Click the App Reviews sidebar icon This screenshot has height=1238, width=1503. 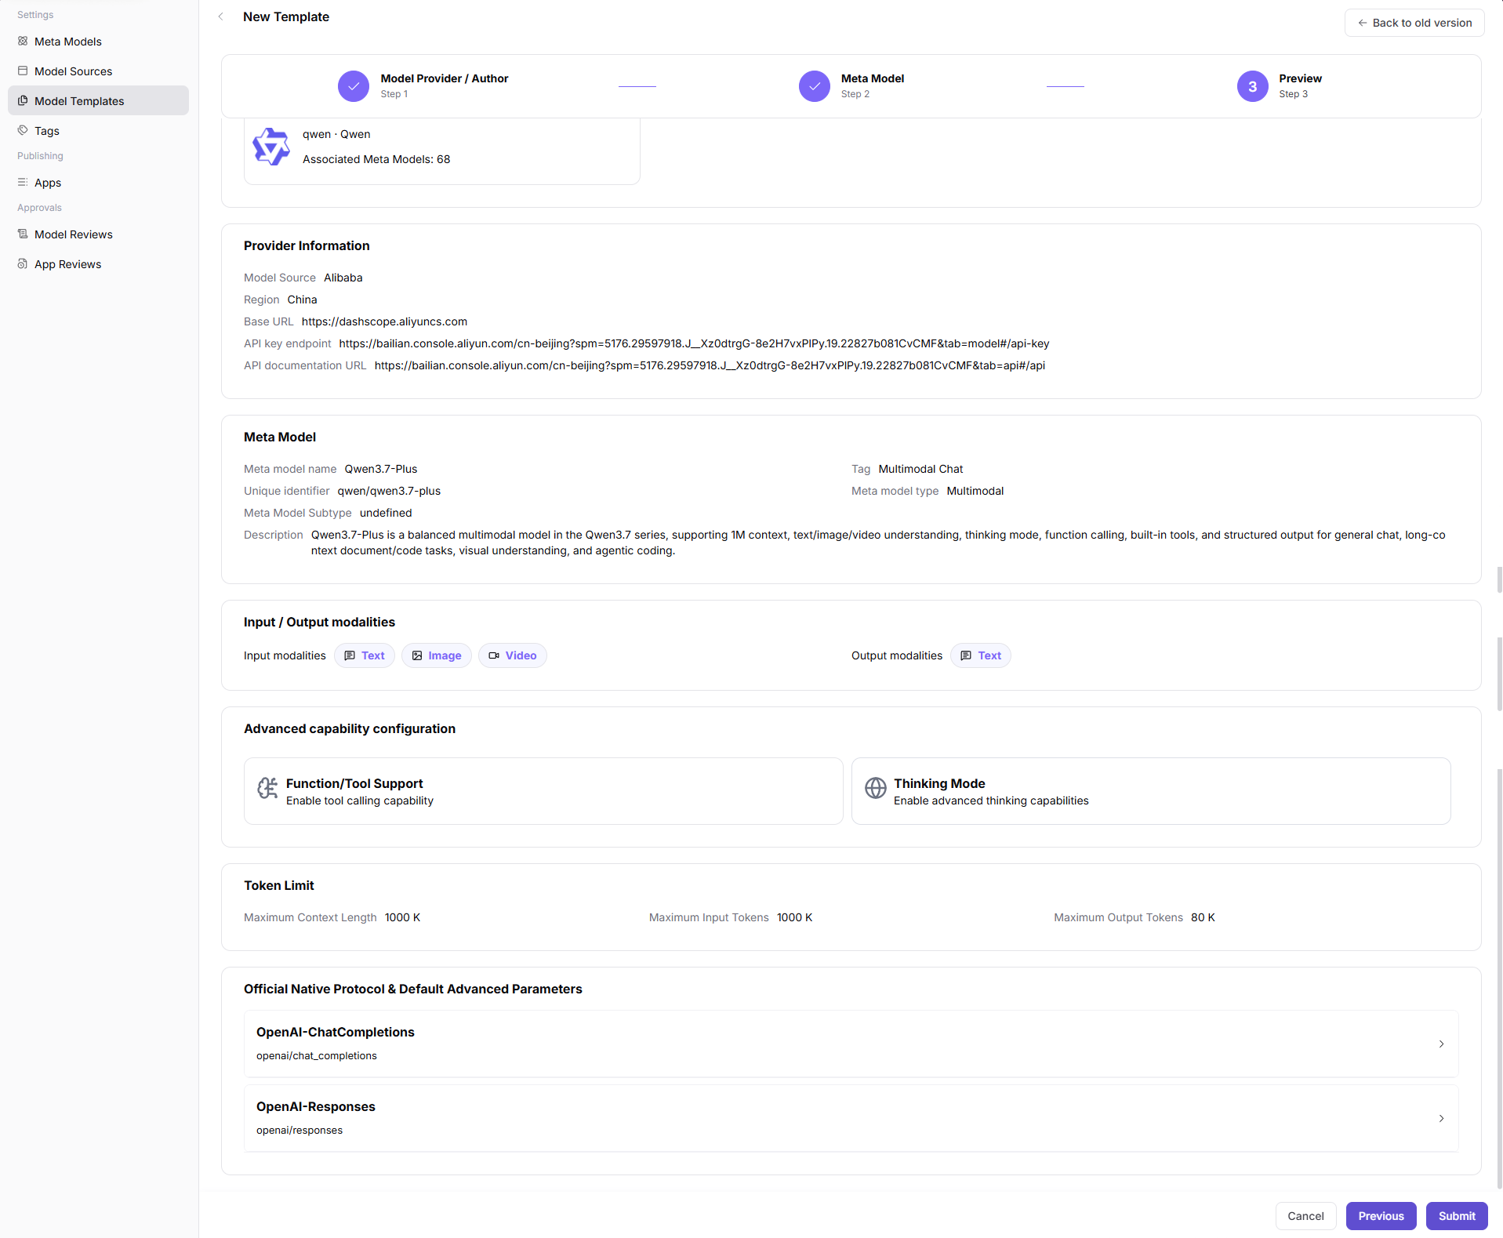(23, 263)
